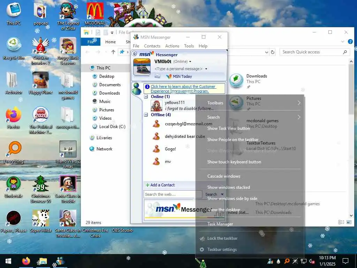Select contact yellows111

click(175, 103)
